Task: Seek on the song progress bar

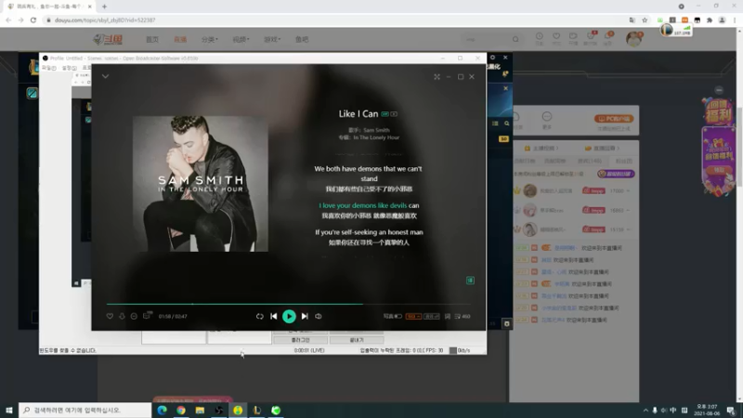Action: pyautogui.click(x=289, y=304)
